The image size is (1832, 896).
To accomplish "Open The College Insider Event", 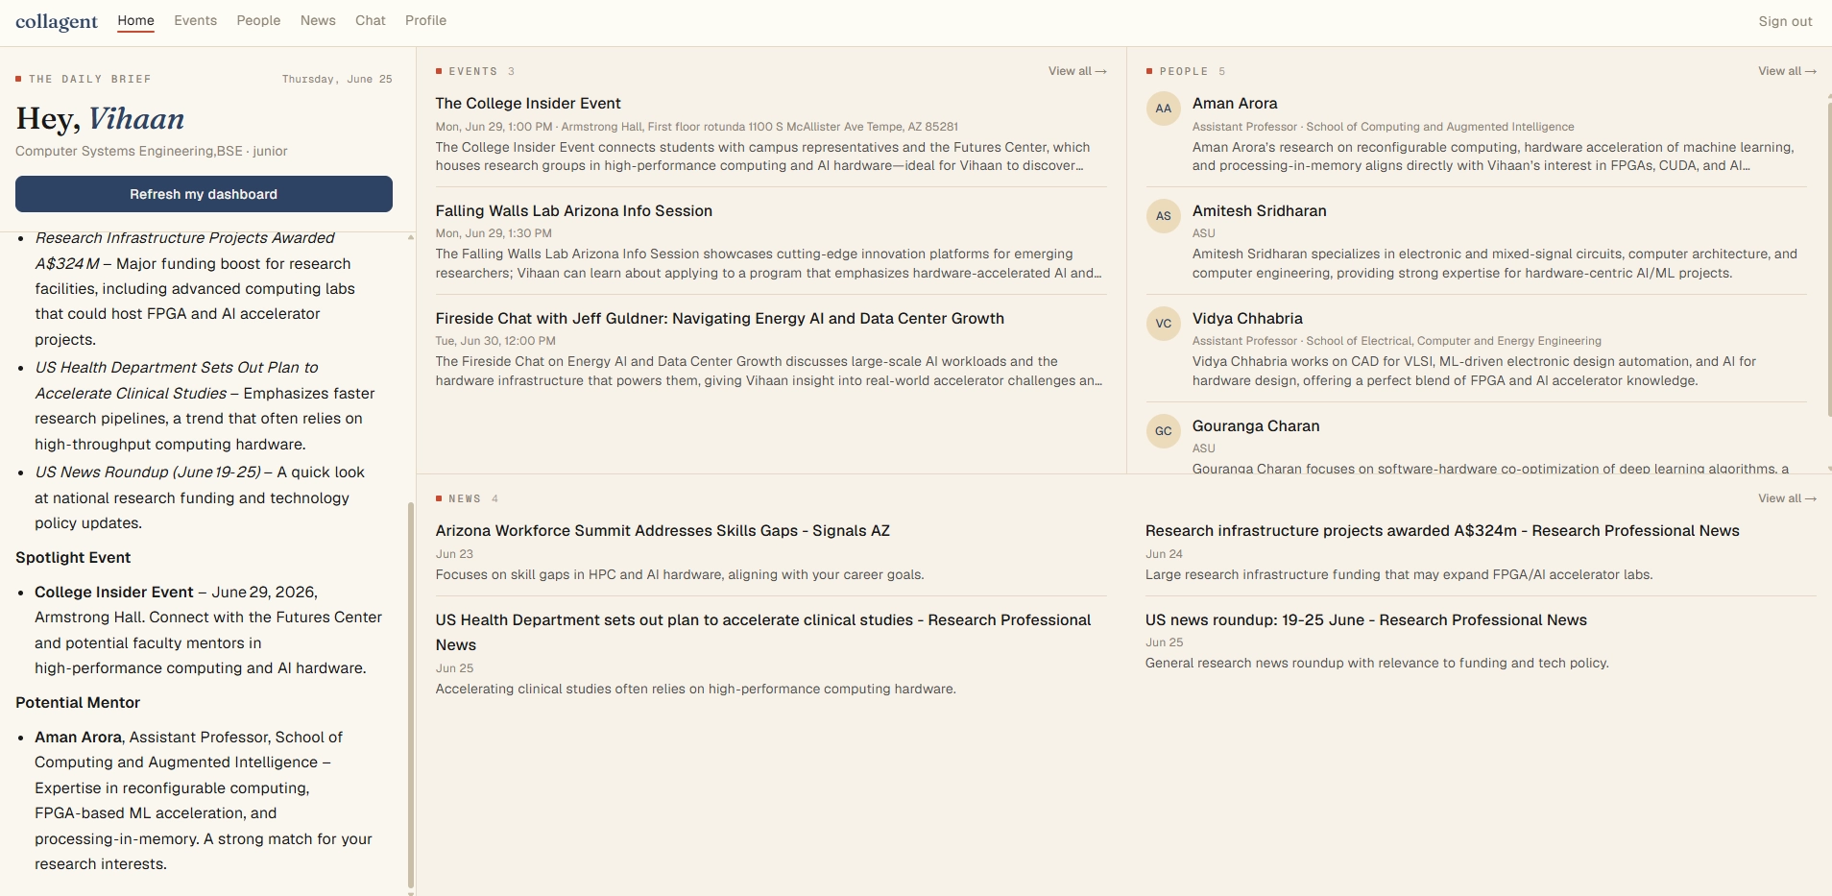I will tap(528, 103).
